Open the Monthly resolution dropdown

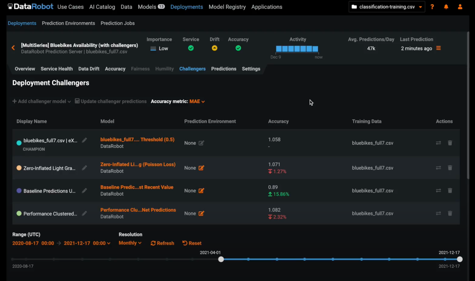click(130, 243)
